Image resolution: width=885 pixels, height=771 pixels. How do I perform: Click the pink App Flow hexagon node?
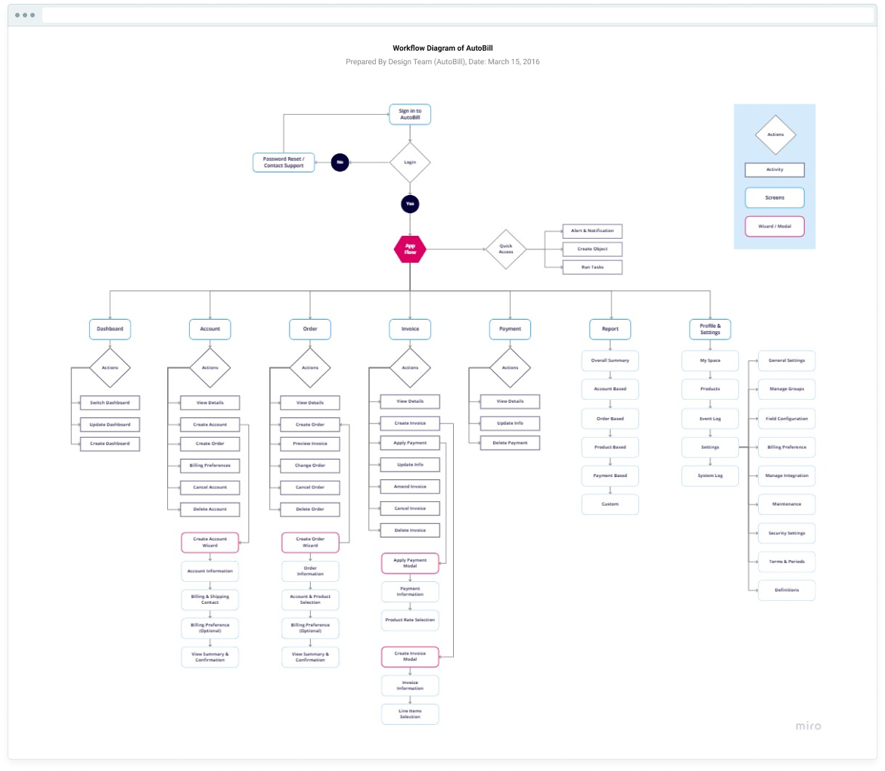[x=410, y=249]
